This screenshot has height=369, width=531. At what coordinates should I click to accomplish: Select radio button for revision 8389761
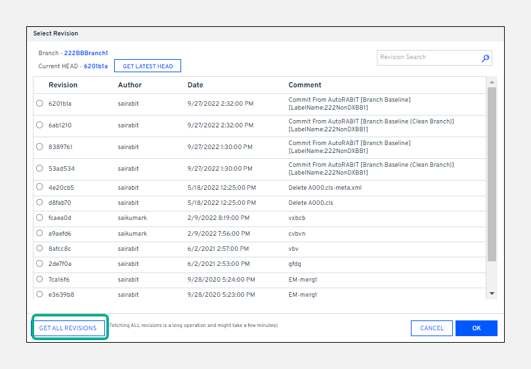point(39,146)
